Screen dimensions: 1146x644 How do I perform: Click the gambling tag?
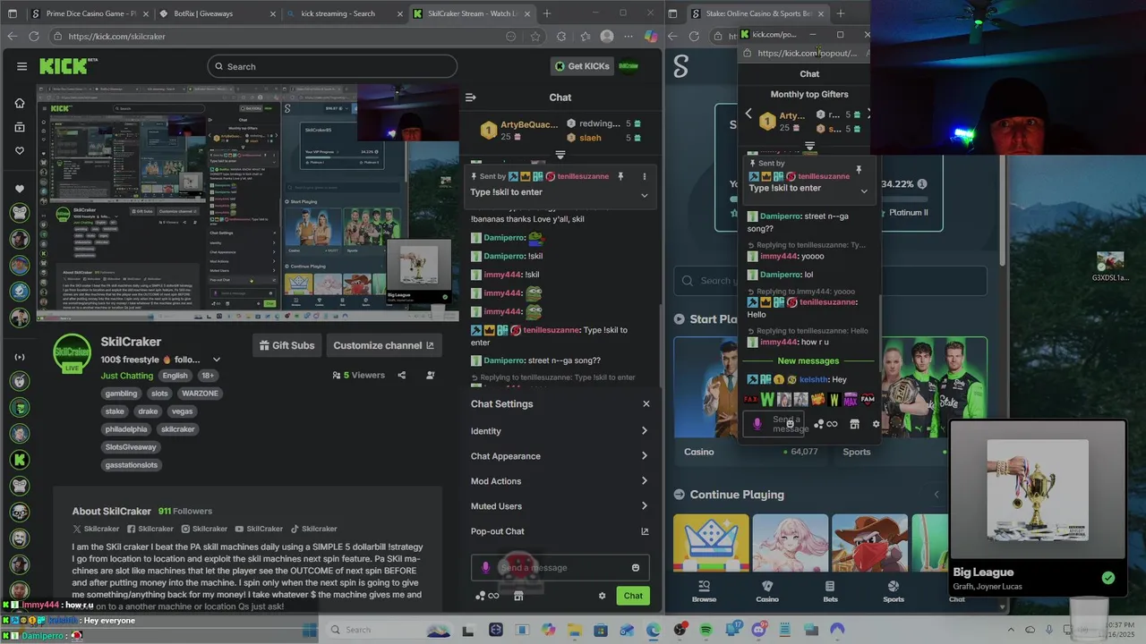coord(121,394)
